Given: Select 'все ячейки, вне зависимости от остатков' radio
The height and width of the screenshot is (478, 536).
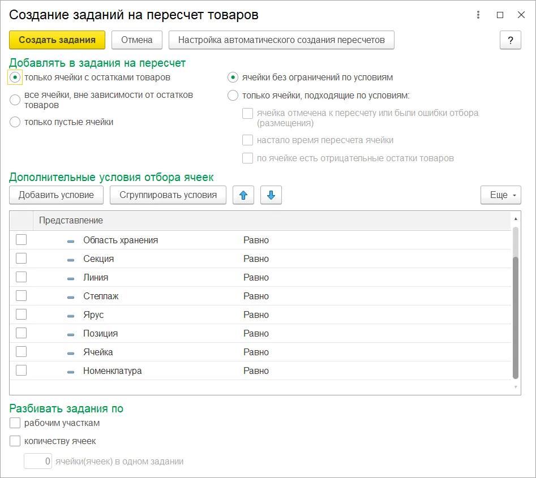Looking at the screenshot, I should [x=15, y=100].
